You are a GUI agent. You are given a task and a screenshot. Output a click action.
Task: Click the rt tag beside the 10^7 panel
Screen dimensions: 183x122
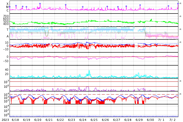180,81
